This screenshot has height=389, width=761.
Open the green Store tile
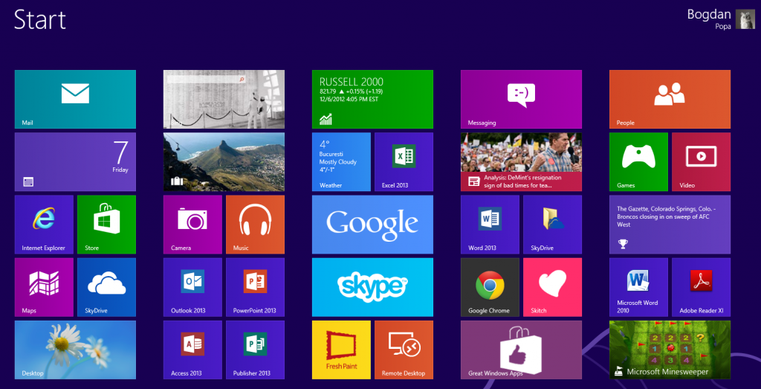pyautogui.click(x=106, y=224)
